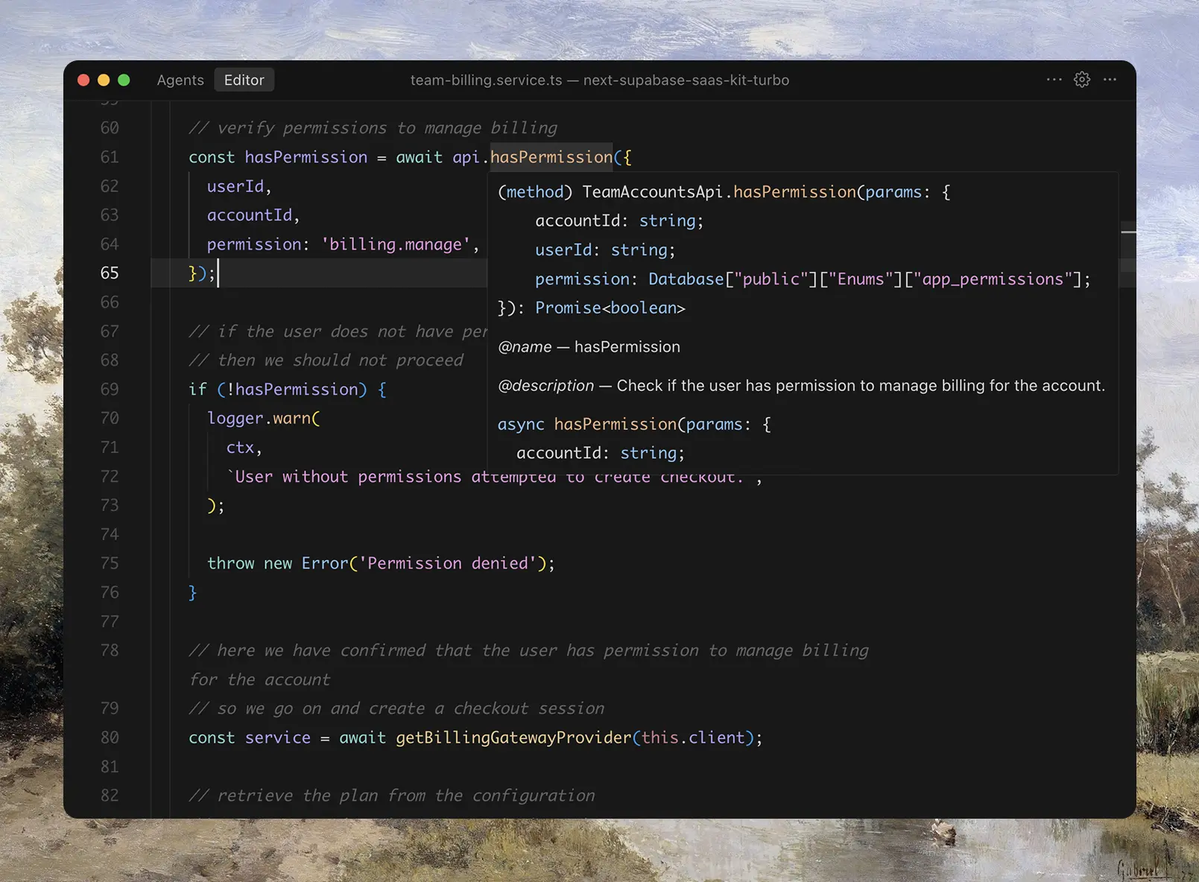Viewport: 1199px width, 882px height.
Task: Click line number 69 in the gutter
Action: point(110,390)
